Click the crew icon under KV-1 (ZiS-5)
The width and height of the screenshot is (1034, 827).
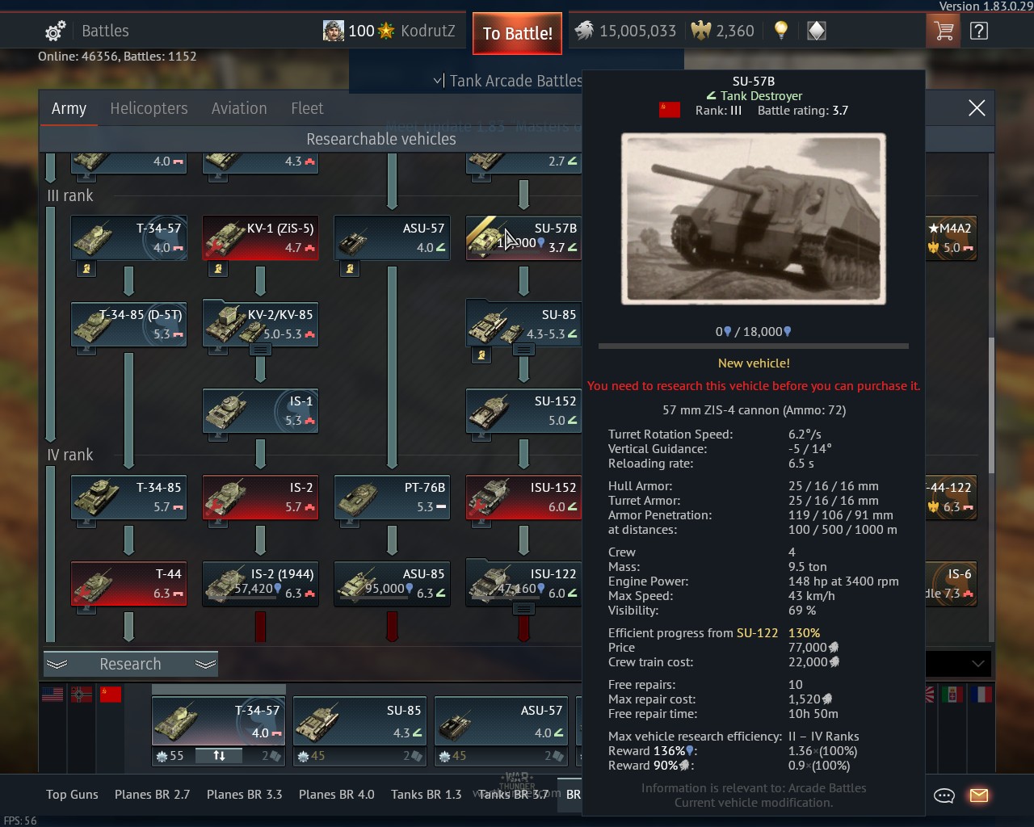[218, 269]
